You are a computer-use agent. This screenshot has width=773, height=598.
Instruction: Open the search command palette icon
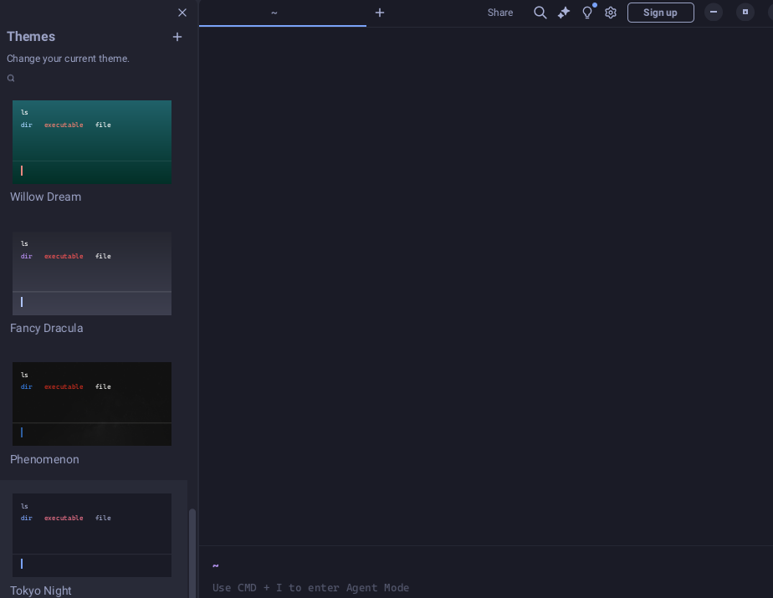(540, 13)
